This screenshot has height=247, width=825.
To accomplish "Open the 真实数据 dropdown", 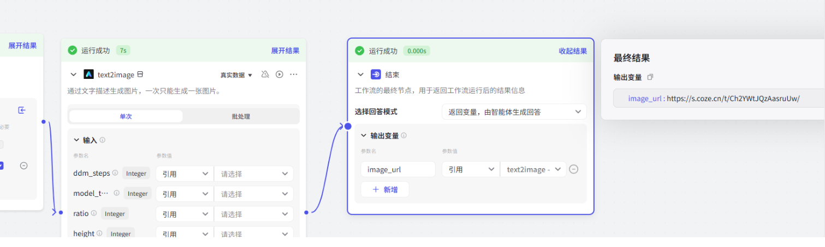I will tap(236, 75).
